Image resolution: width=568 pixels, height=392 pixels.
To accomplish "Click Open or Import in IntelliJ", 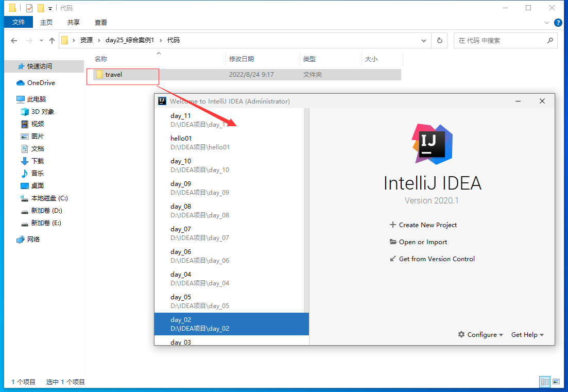I will 418,242.
